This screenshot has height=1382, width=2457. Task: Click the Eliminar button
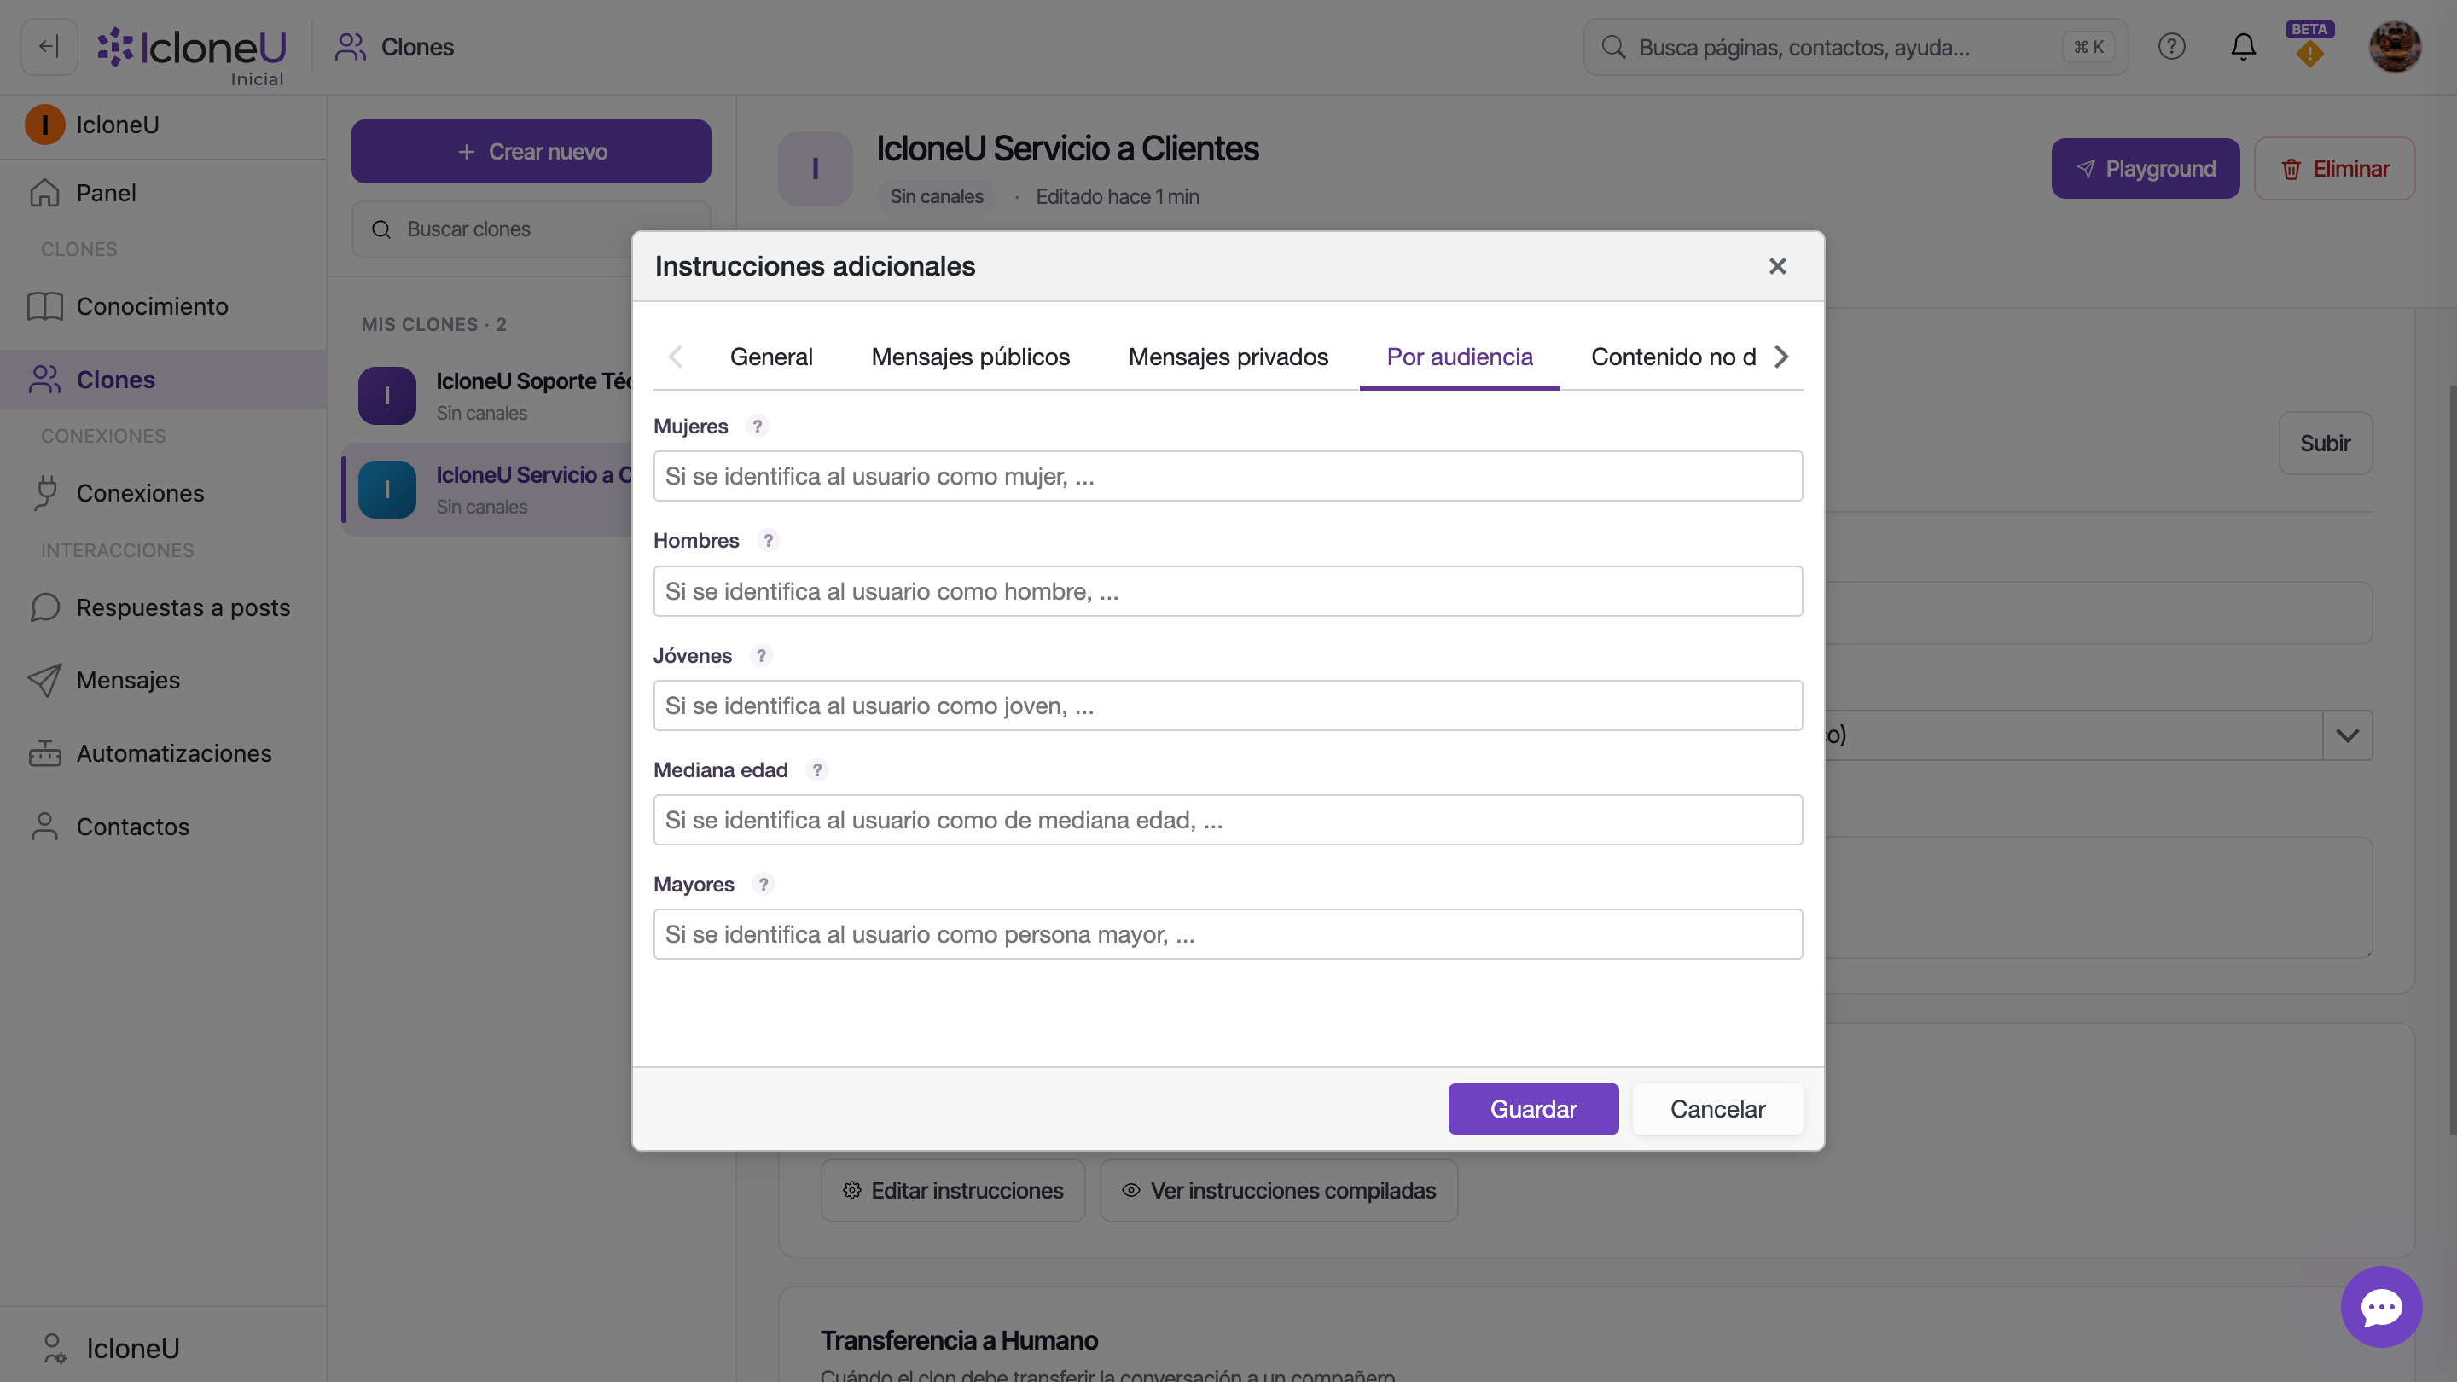pos(2334,168)
